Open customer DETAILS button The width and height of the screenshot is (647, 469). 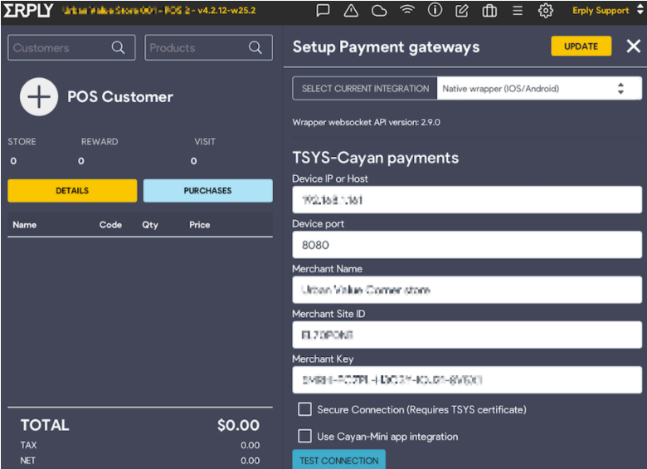tap(72, 191)
